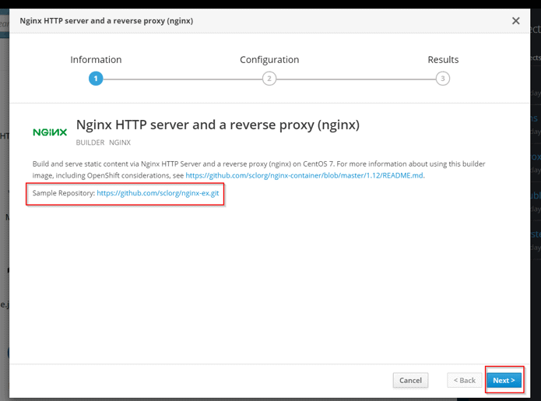Click the greyed-out Back button
This screenshot has height=401, width=541.
[x=463, y=381]
